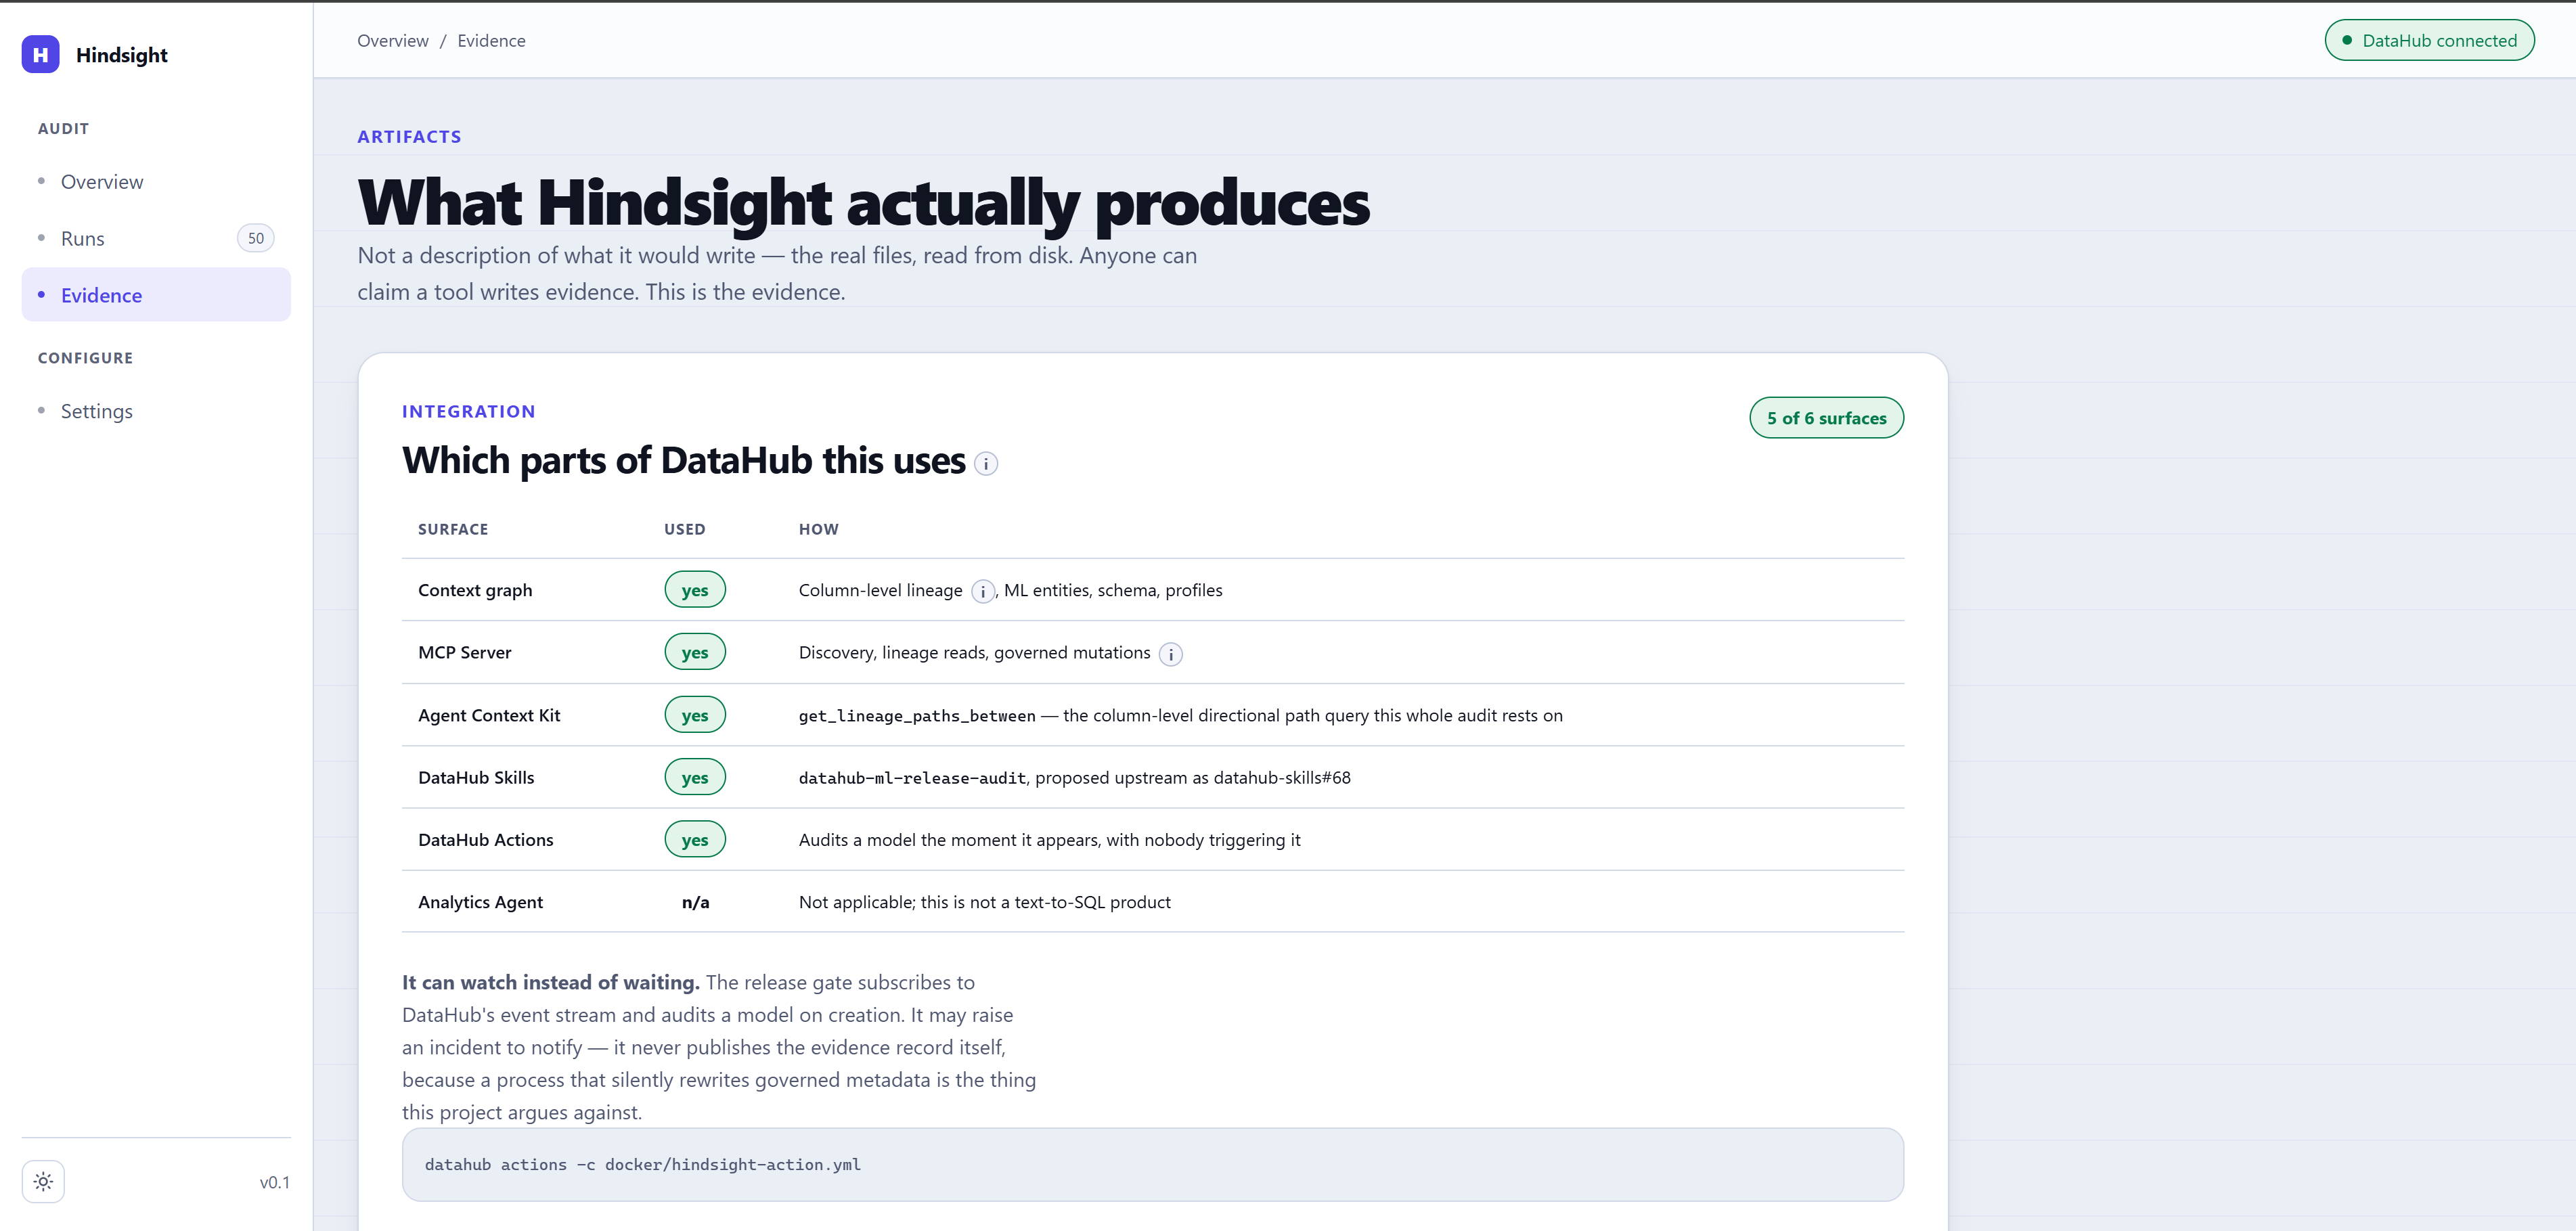
Task: Click info icon after 'Column-level lineage'
Action: pyautogui.click(x=983, y=592)
